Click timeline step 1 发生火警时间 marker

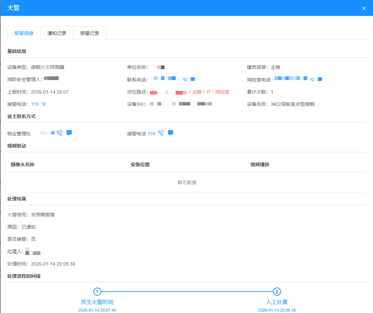[x=97, y=291]
